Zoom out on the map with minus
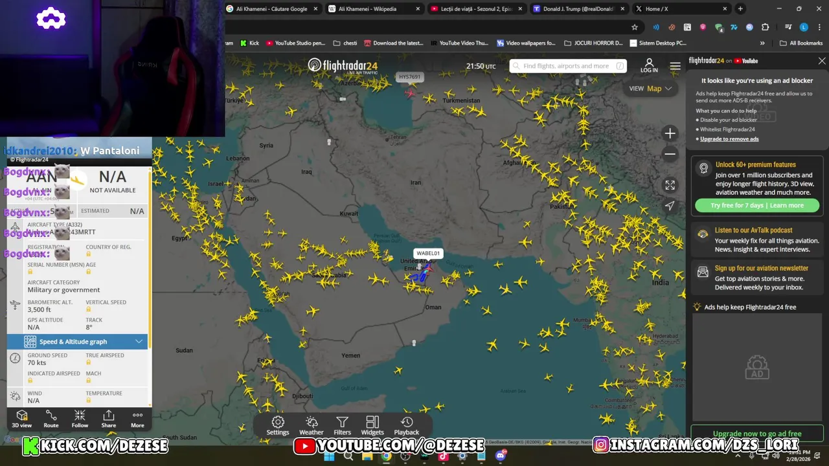829x466 pixels. coord(670,154)
